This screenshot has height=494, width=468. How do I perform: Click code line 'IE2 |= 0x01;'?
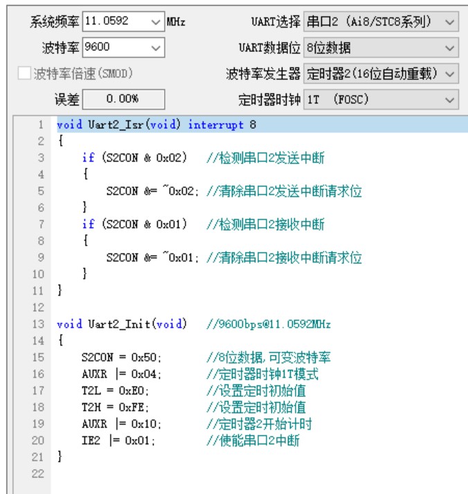118,441
